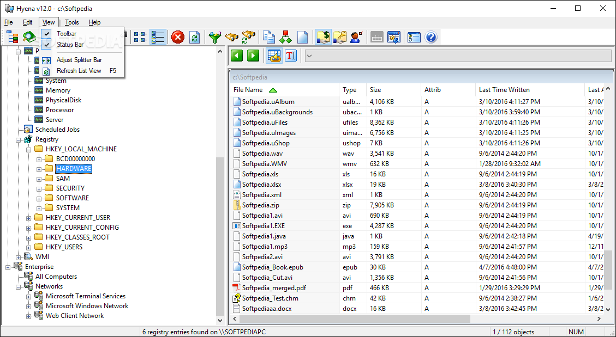The height and width of the screenshot is (337, 616).
Task: Click the tree view icon in the toolbar
Action: (13, 37)
